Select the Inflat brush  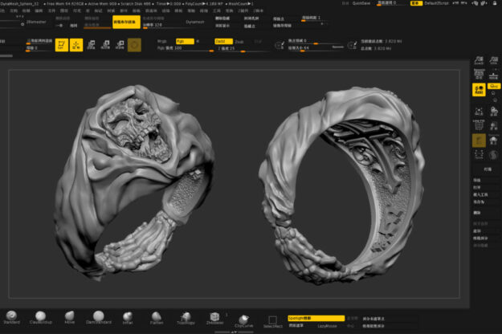[128, 316]
